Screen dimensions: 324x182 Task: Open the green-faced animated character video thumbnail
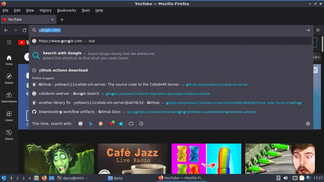[59, 159]
